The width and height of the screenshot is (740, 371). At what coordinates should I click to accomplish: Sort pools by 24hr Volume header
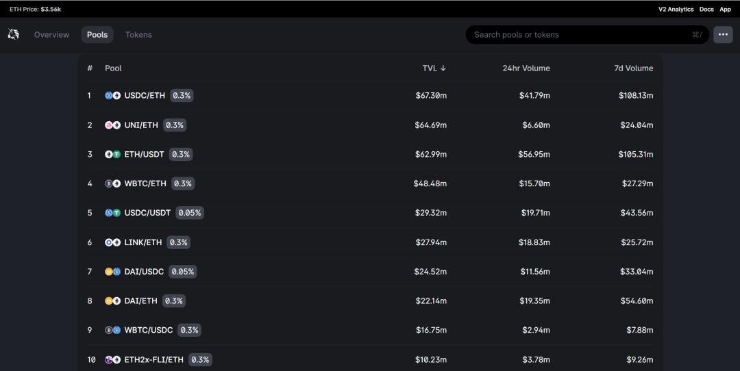pos(526,68)
